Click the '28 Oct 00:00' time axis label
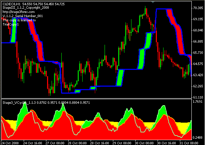205x145 pixels. pos(77,143)
